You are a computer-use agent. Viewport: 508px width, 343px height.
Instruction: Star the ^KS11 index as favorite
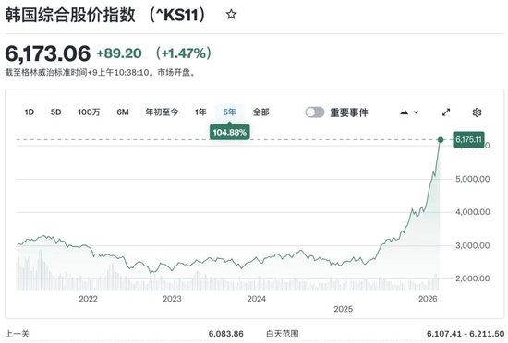231,15
